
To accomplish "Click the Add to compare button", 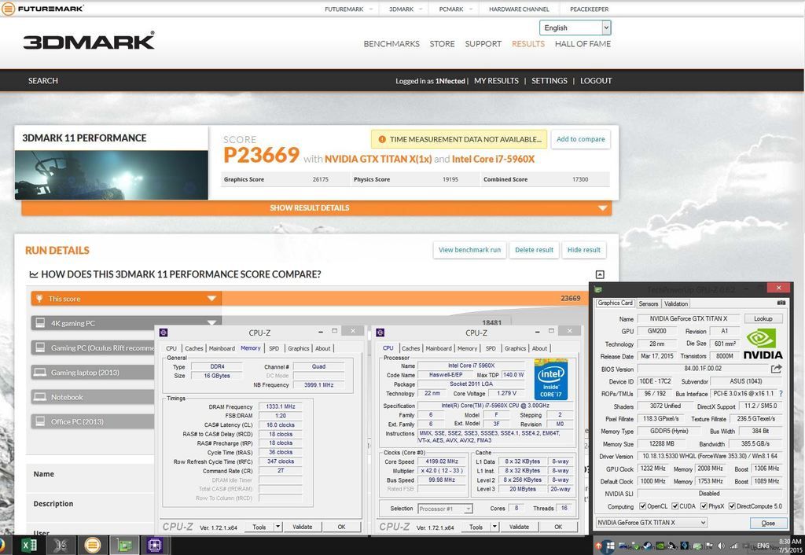I will pyautogui.click(x=581, y=139).
